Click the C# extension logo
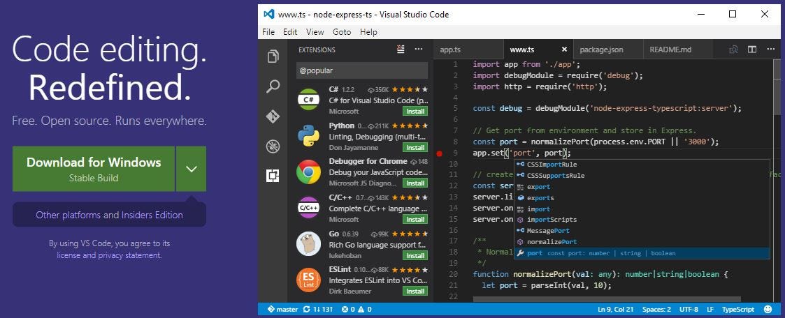The height and width of the screenshot is (318, 785). [308, 100]
